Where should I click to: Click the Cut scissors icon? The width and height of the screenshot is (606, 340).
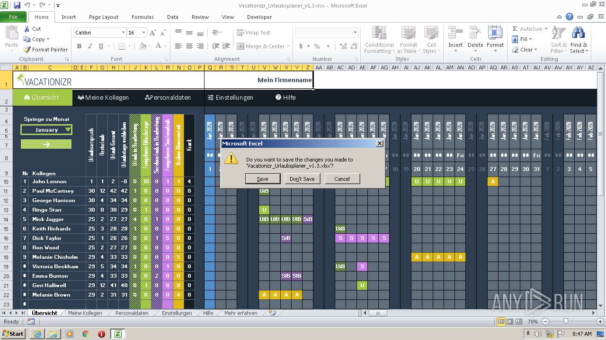(27, 29)
